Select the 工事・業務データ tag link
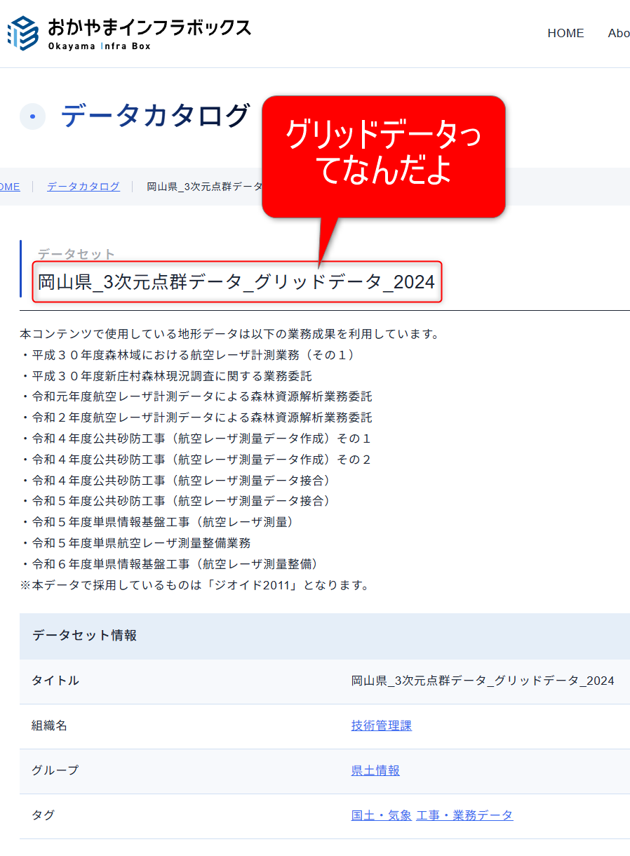 (464, 815)
